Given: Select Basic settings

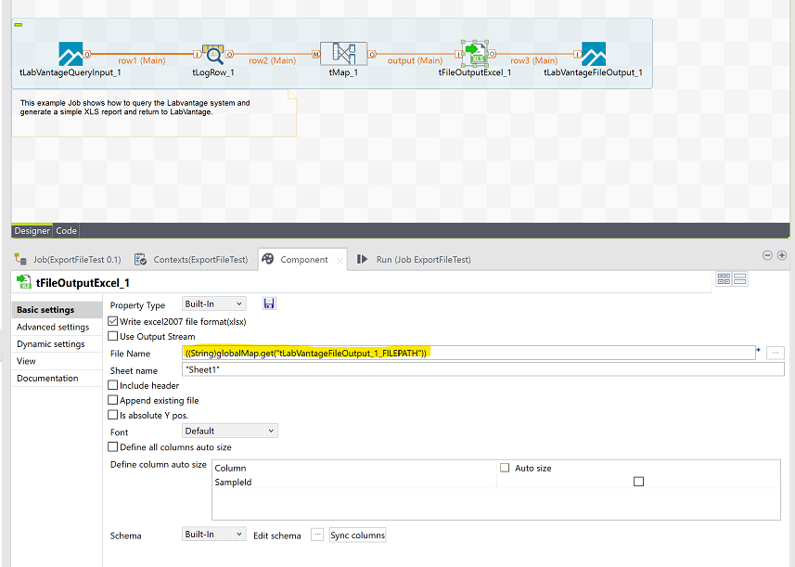Looking at the screenshot, I should click(57, 309).
